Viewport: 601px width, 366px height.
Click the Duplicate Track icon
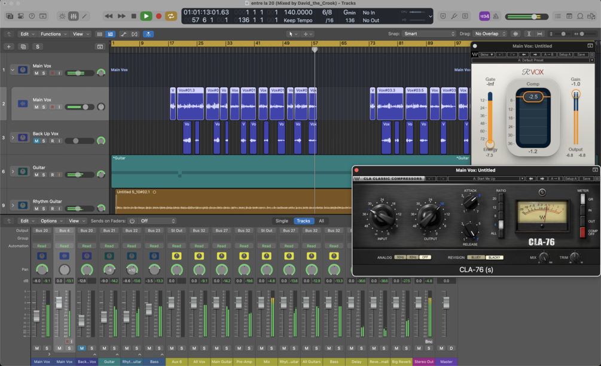pos(23,47)
